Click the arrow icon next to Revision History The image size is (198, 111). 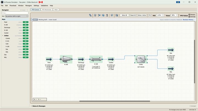tap(195, 20)
